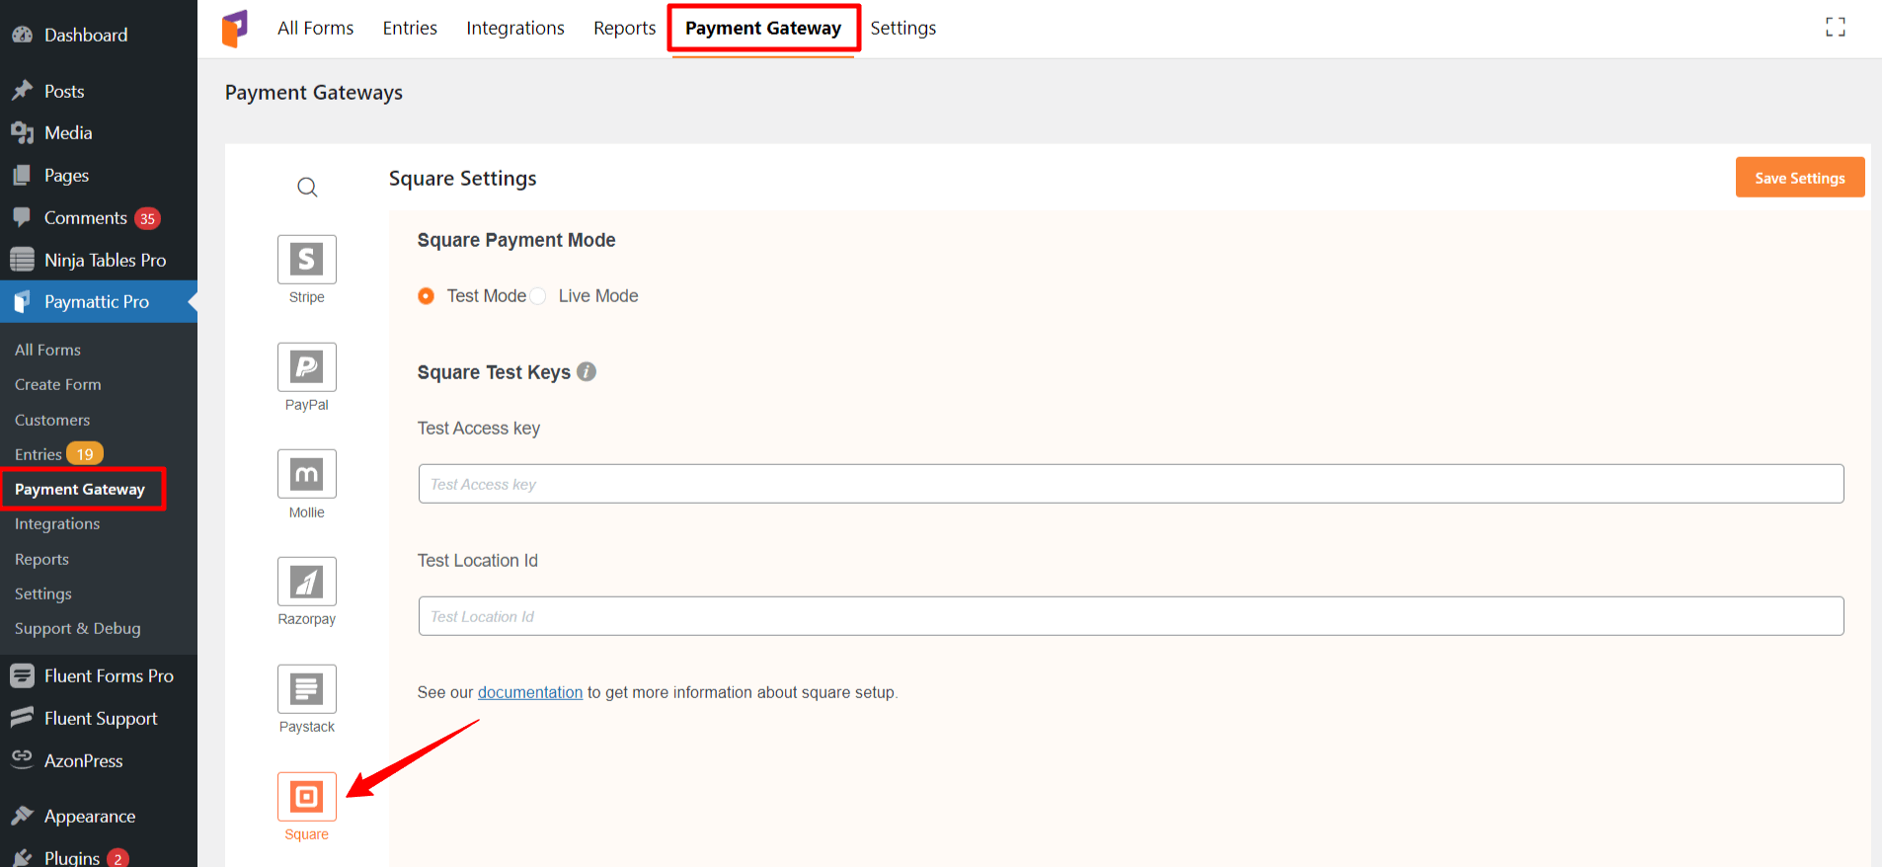1882x867 pixels.
Task: Switch to Settings top tab
Action: point(902,28)
